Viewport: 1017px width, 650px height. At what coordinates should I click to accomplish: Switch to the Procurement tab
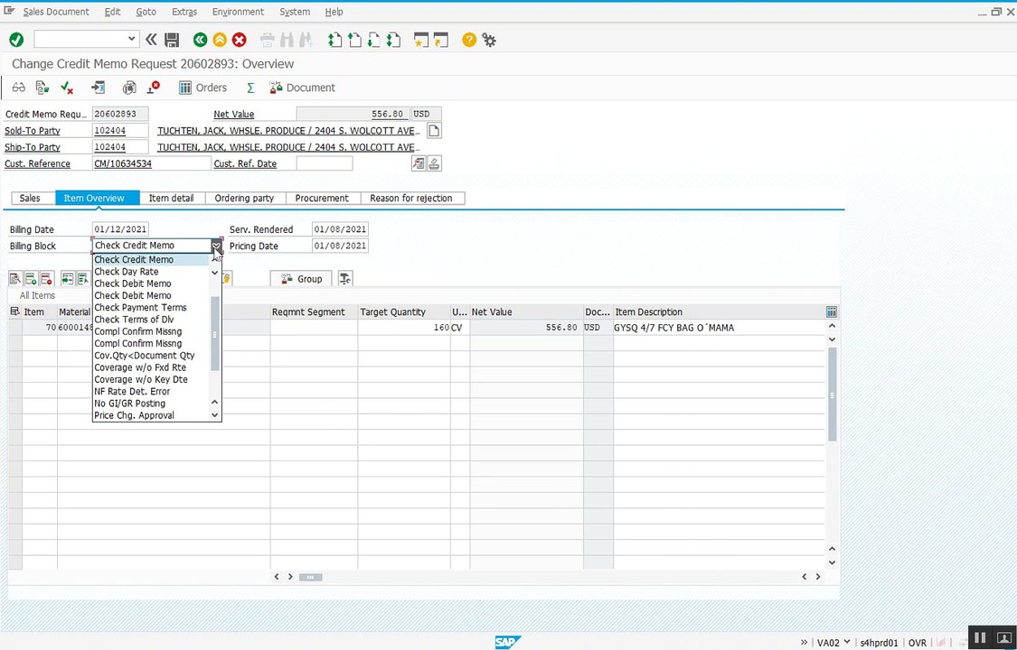click(x=322, y=198)
